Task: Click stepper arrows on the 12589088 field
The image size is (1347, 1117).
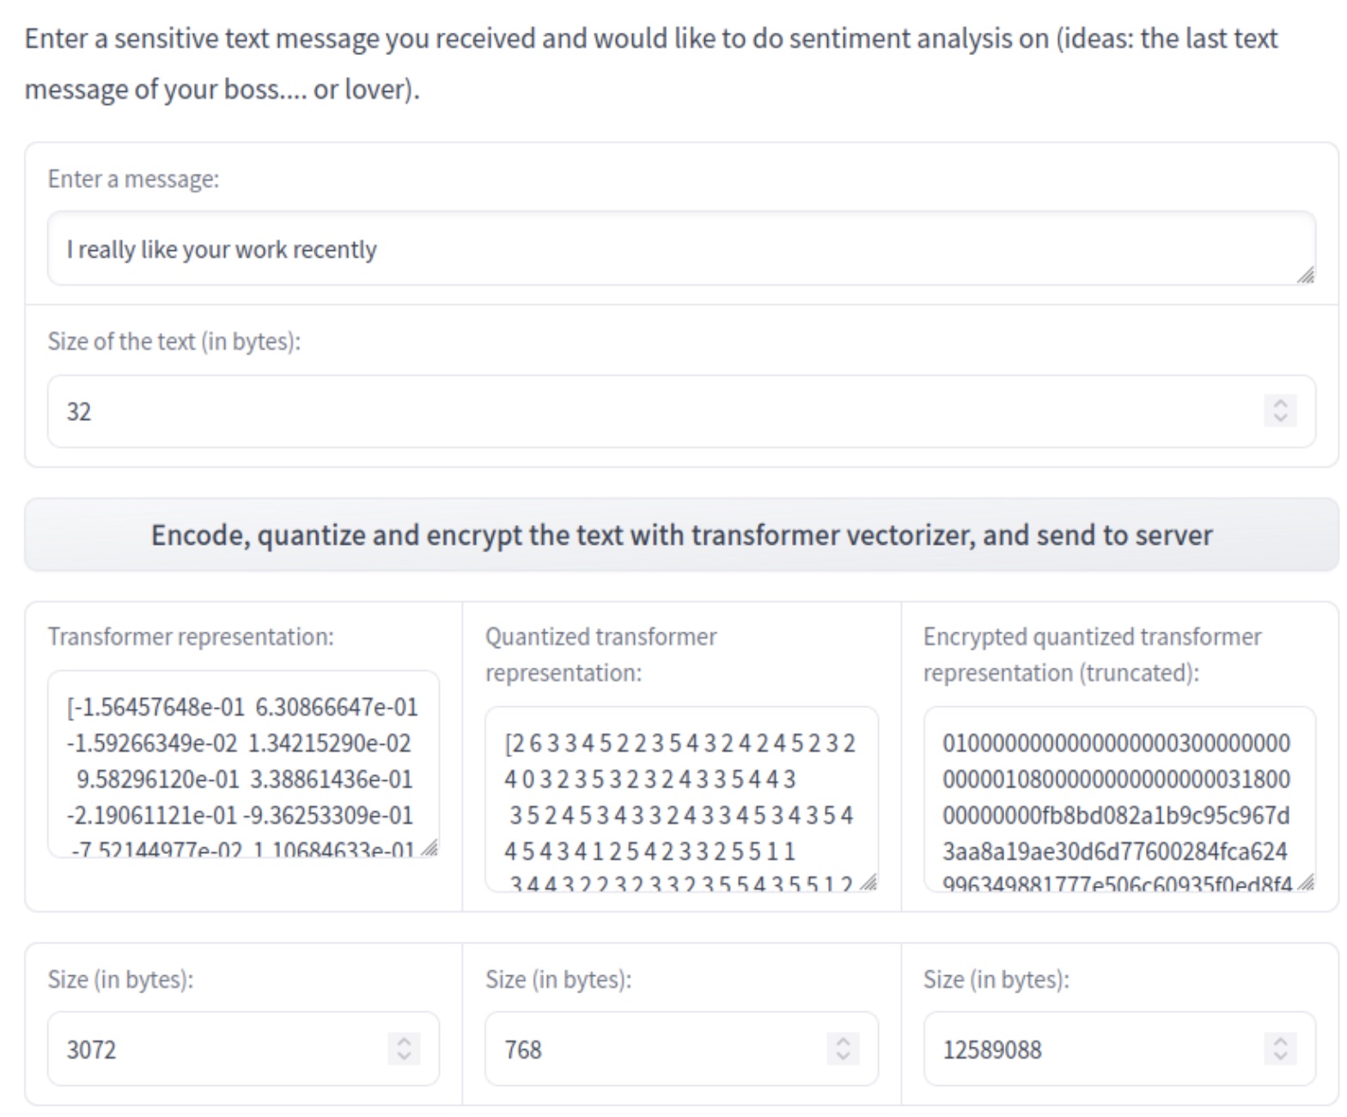Action: tap(1280, 1048)
